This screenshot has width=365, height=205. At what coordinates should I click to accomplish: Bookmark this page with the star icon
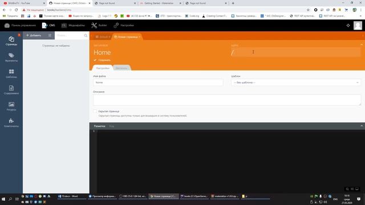[x=308, y=10]
